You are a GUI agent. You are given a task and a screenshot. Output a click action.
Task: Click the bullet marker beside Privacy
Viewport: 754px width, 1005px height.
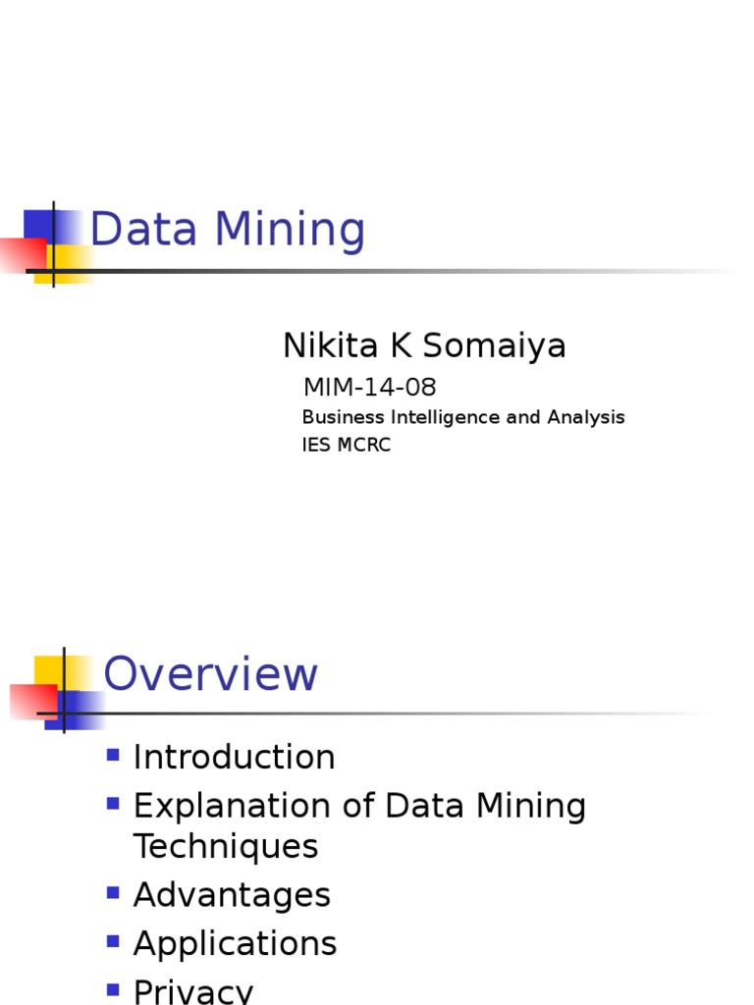point(113,989)
